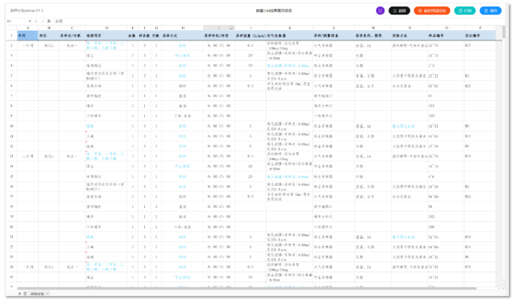
Task: Select row 10 header
Action: pos(11,126)
